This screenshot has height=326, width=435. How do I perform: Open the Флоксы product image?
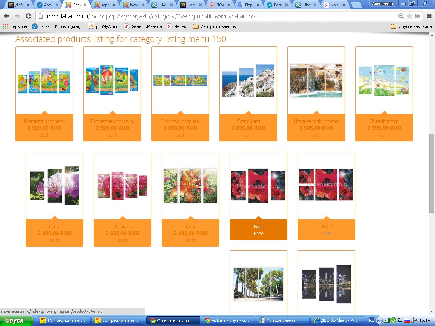pyautogui.click(x=123, y=186)
